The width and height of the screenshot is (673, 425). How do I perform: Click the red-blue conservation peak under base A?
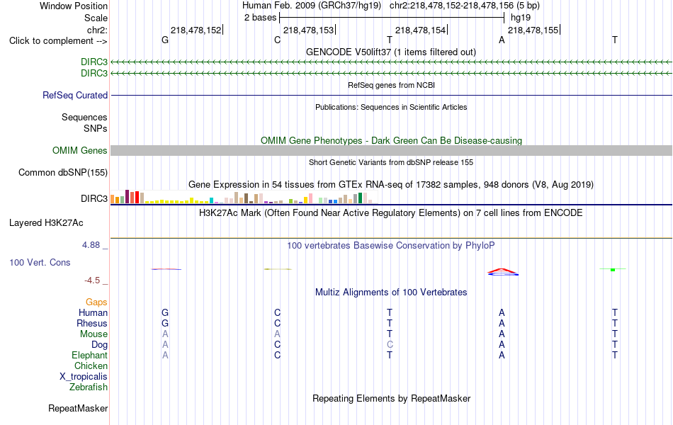[x=502, y=272]
